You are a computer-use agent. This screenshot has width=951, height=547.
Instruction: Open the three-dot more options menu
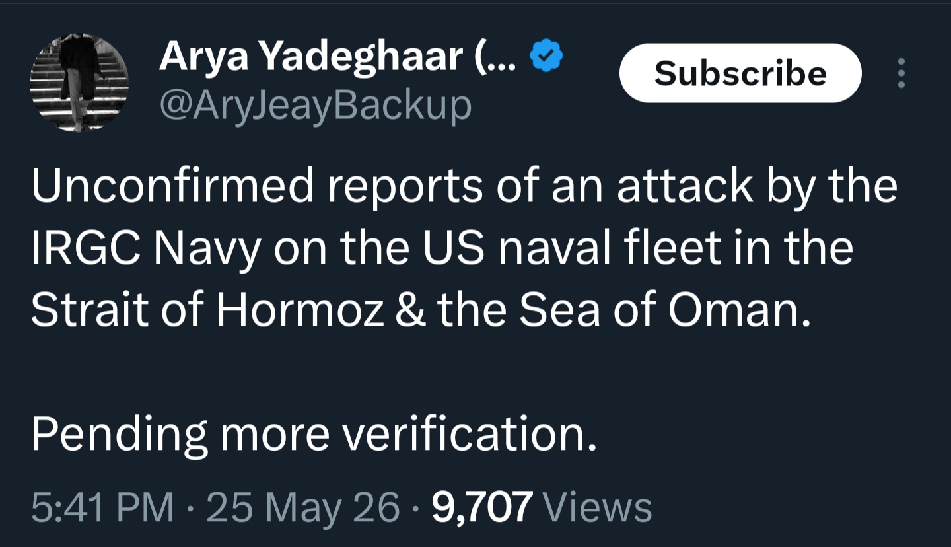point(901,73)
